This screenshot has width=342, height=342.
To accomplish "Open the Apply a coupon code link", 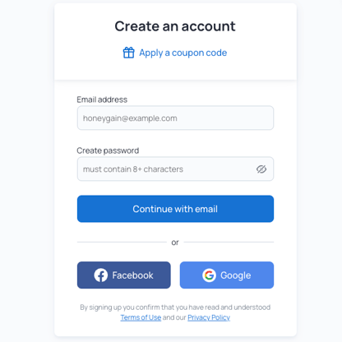I will 183,53.
